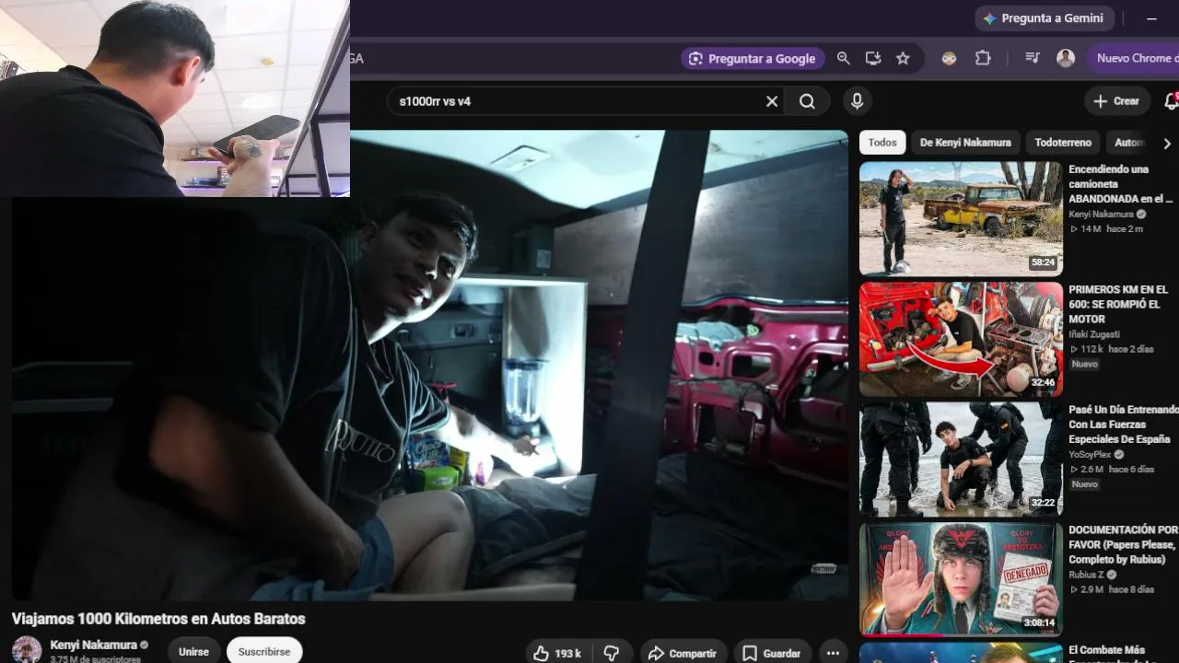Open Kenyi Nakamura channel avatar below video

[27, 650]
